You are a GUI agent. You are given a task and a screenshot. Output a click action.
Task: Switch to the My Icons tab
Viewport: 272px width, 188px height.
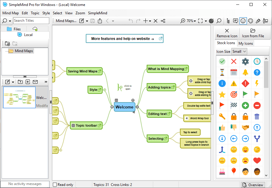(x=246, y=43)
